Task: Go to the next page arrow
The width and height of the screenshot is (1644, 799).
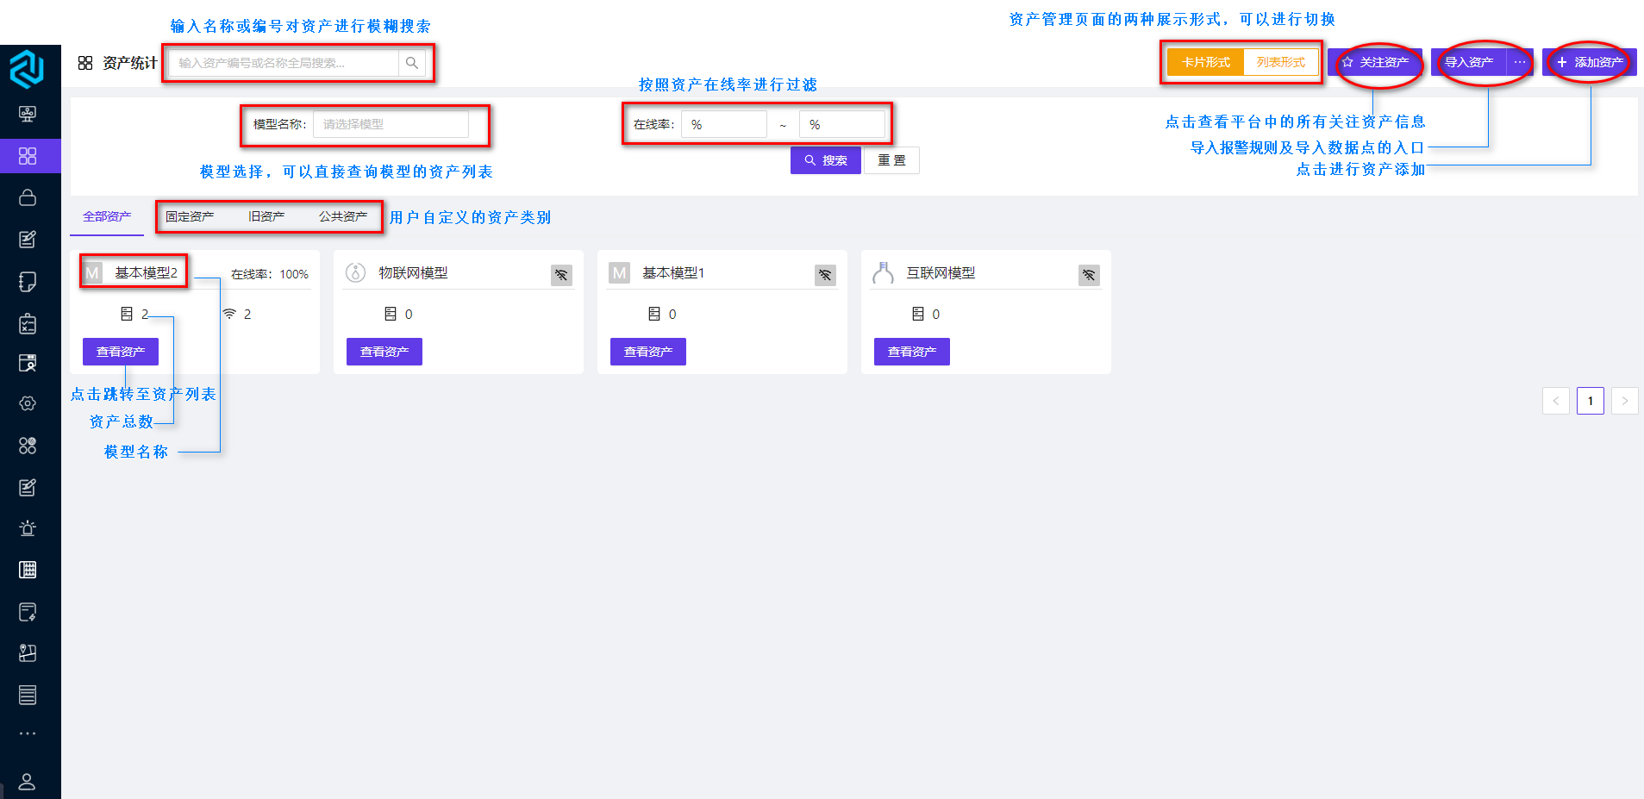Action: coord(1624,401)
